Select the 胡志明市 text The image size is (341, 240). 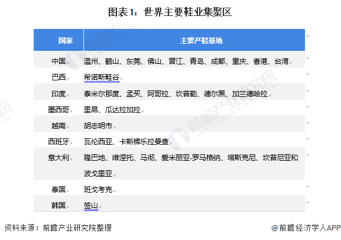(98, 125)
